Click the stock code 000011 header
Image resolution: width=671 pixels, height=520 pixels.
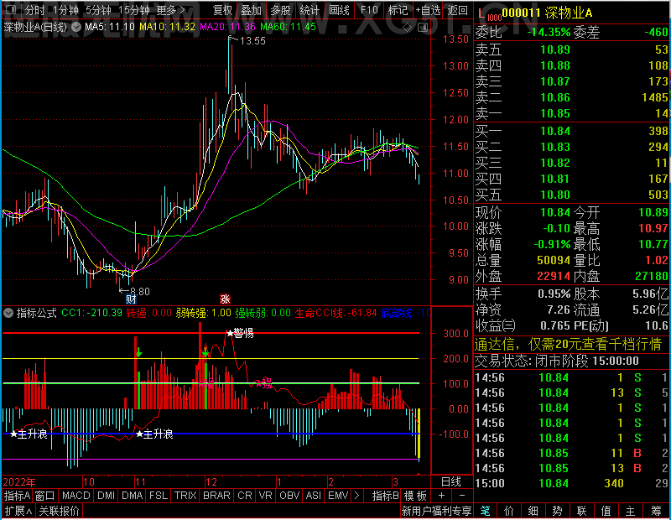tap(521, 13)
